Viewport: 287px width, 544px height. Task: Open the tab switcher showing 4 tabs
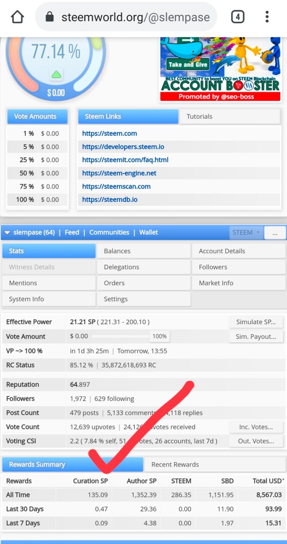238,17
